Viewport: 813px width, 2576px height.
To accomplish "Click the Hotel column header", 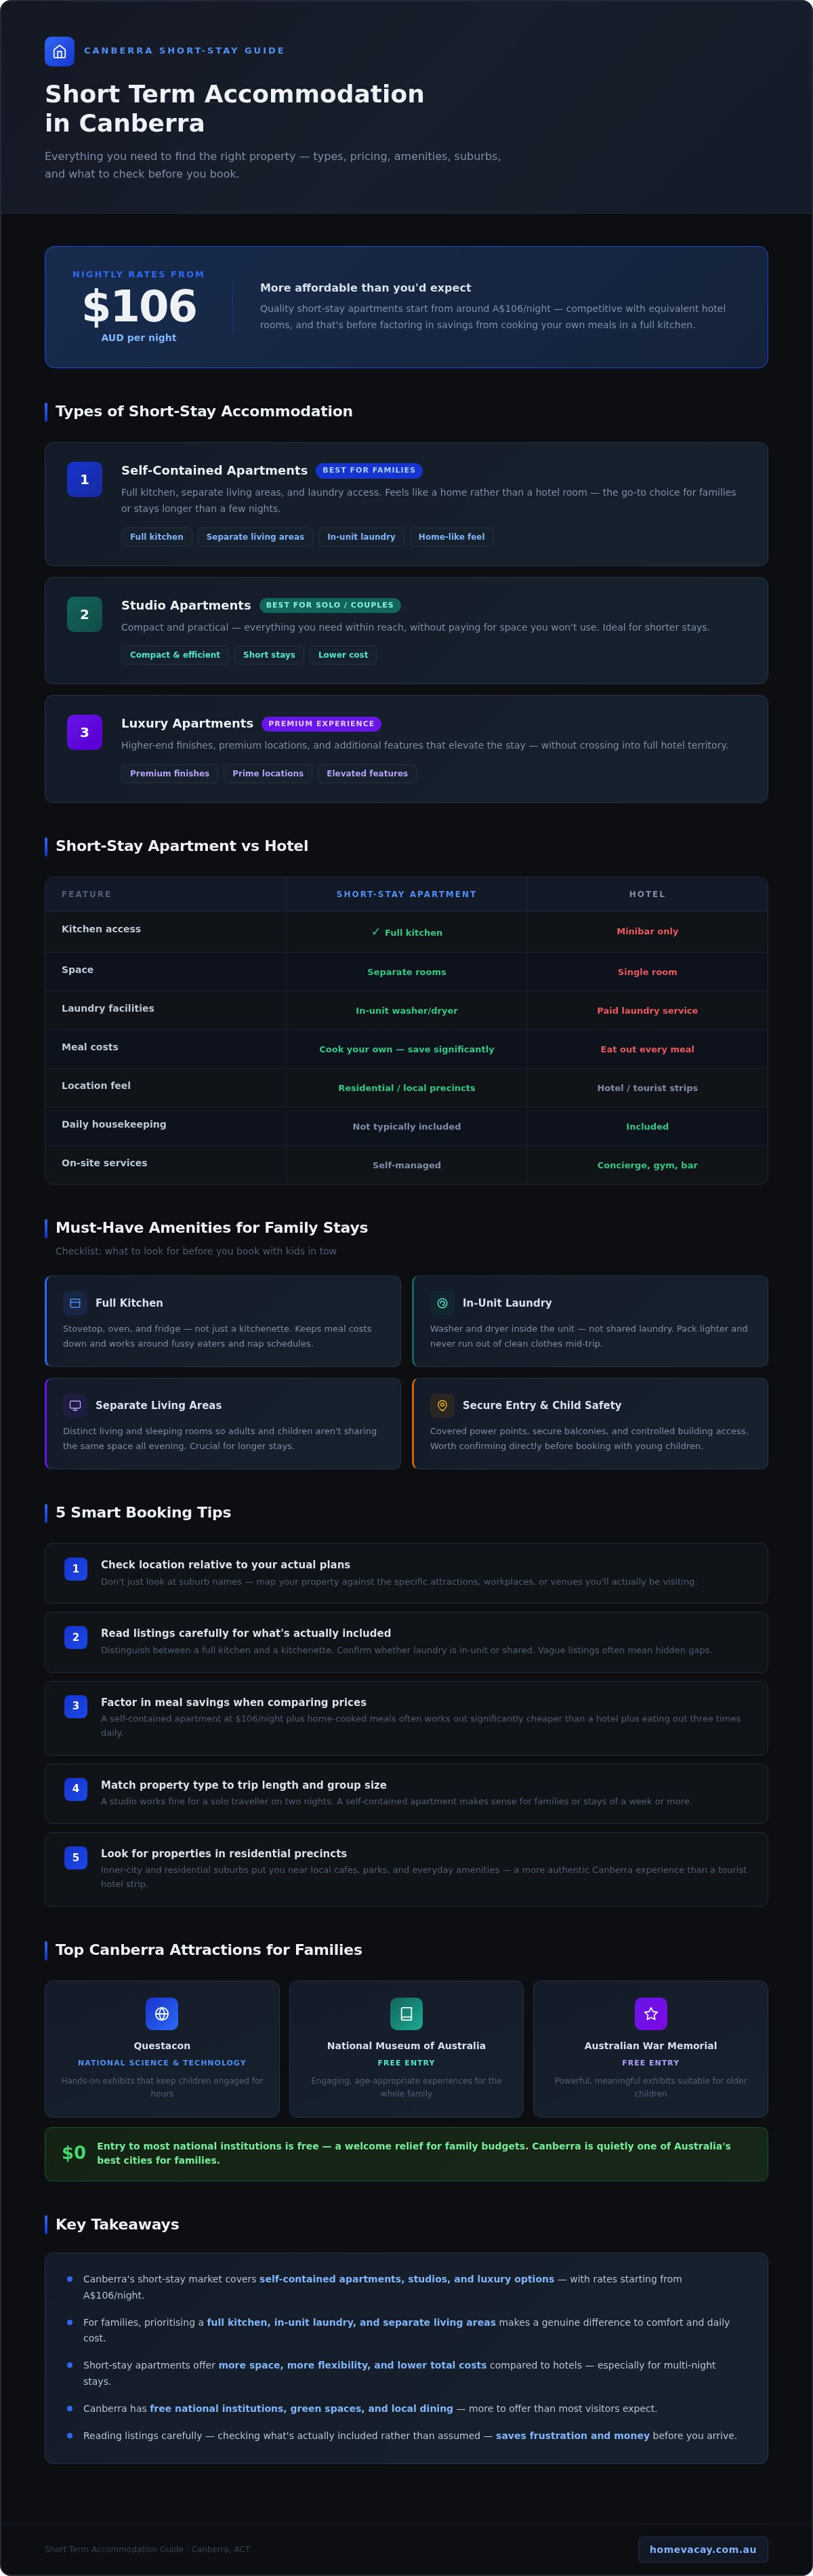I will [x=647, y=894].
